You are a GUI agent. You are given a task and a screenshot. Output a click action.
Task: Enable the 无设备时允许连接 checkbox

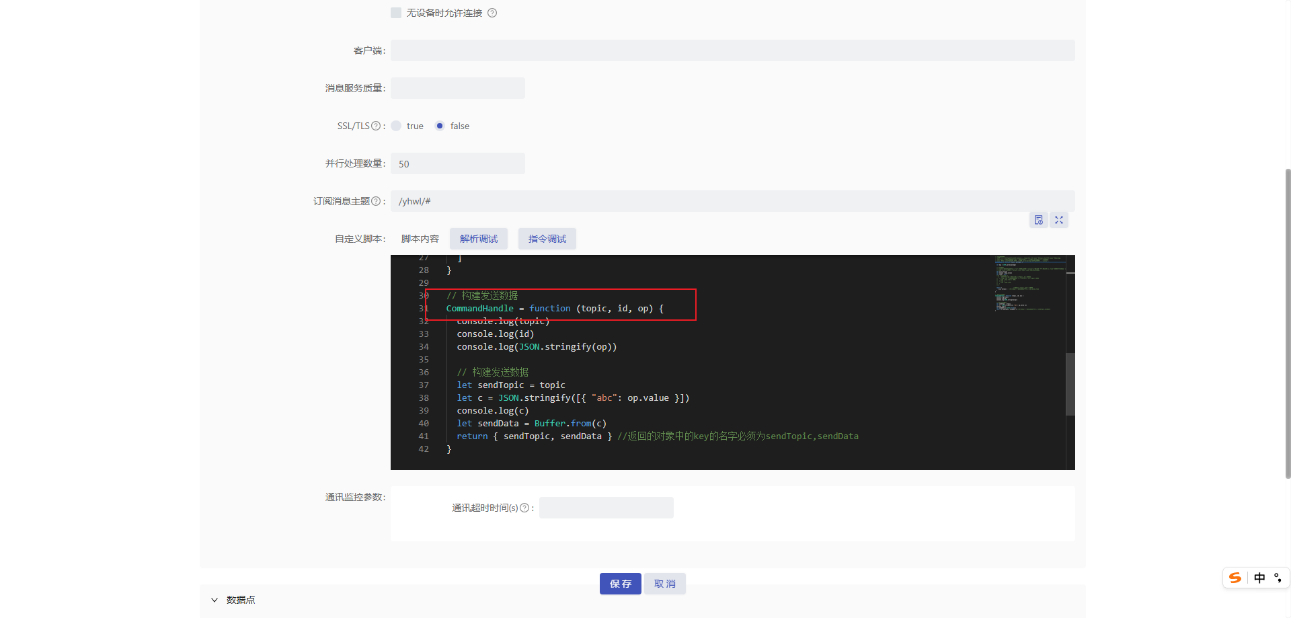pos(396,13)
